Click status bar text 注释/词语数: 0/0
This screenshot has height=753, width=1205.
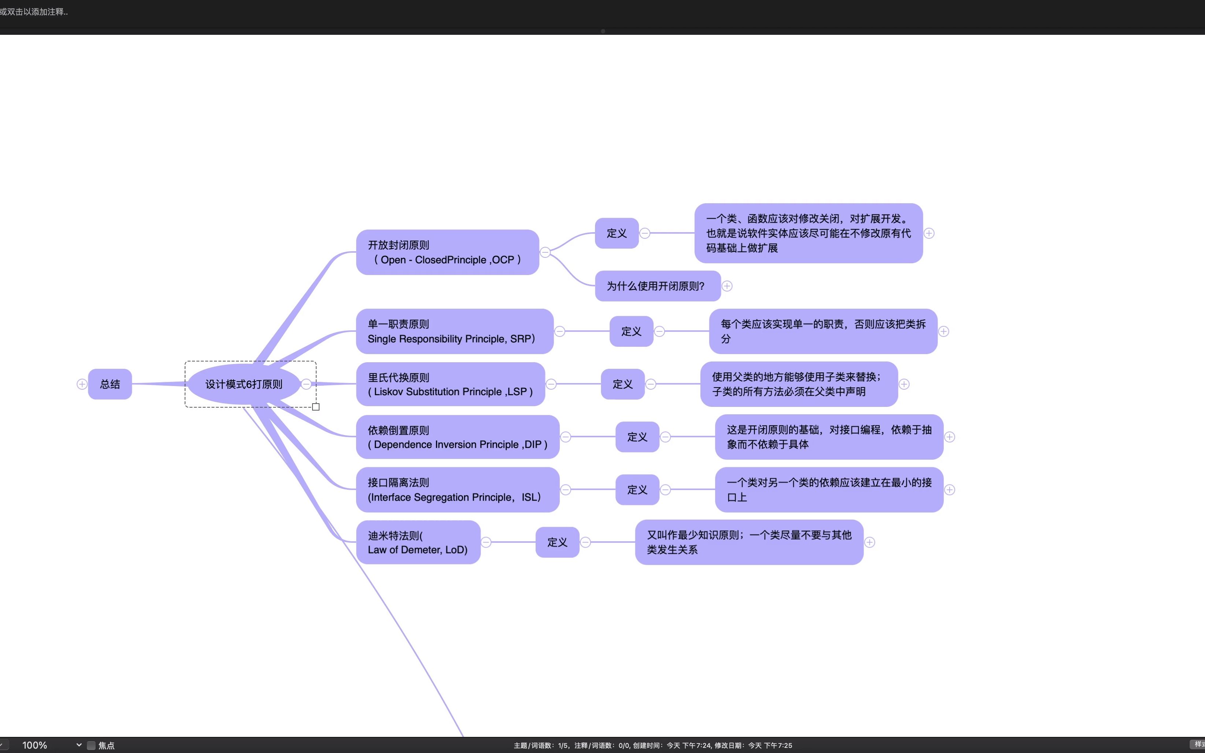[602, 746]
